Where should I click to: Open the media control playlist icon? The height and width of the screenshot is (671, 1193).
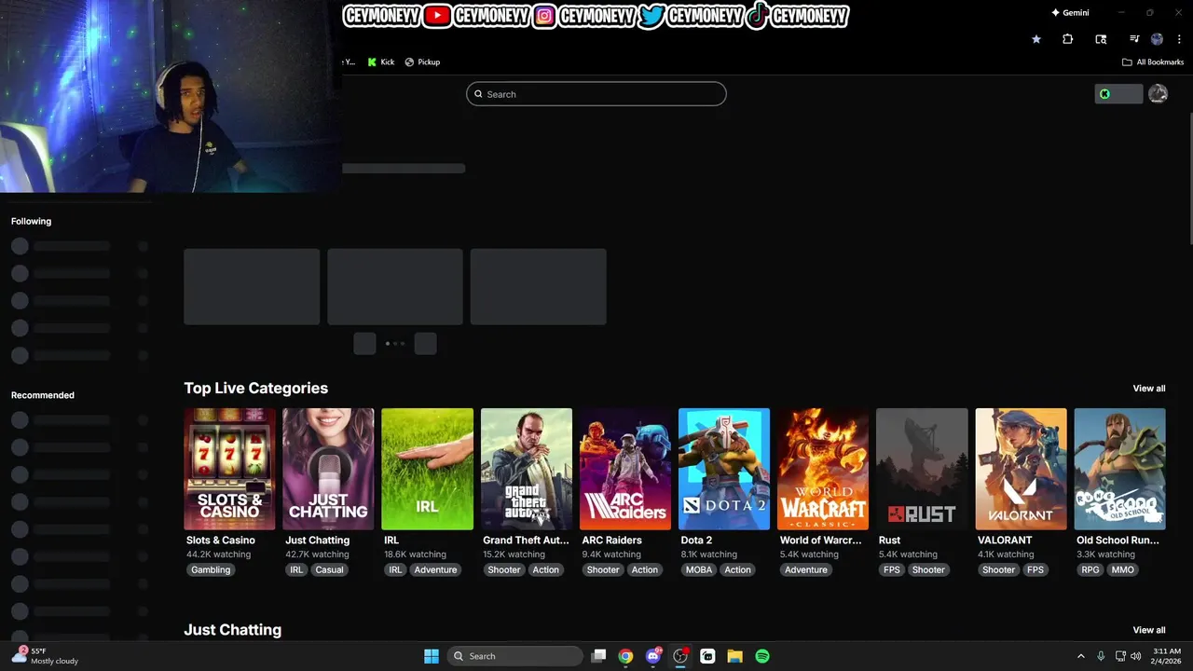[1134, 39]
